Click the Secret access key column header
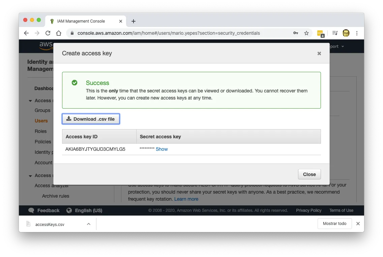This screenshot has width=383, height=257. pos(228,137)
